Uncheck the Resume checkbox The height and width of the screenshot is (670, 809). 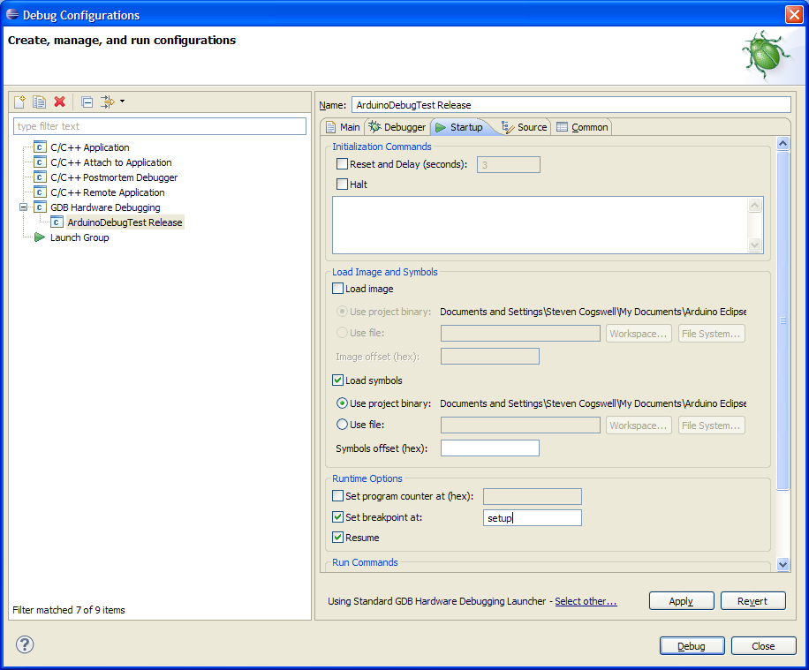(338, 538)
